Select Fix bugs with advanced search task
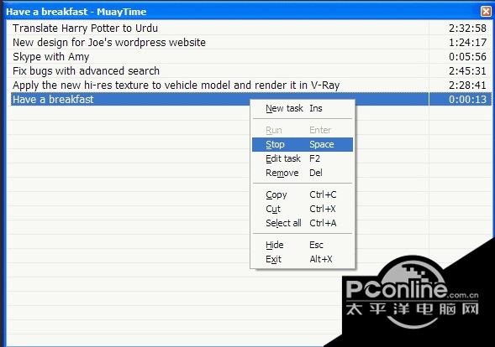495x347 pixels. click(x=86, y=71)
